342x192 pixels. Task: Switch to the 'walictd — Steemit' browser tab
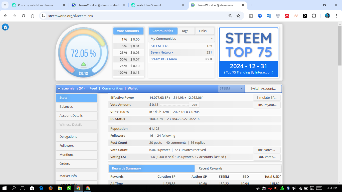[x=158, y=5]
